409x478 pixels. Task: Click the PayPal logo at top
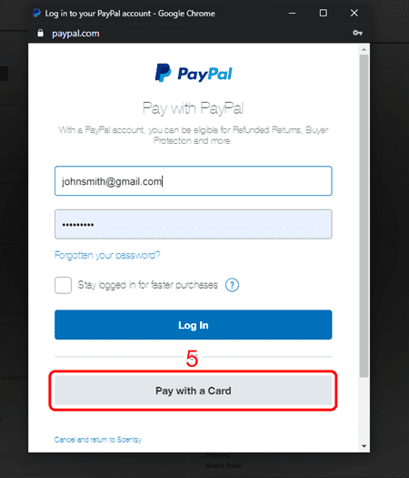194,73
